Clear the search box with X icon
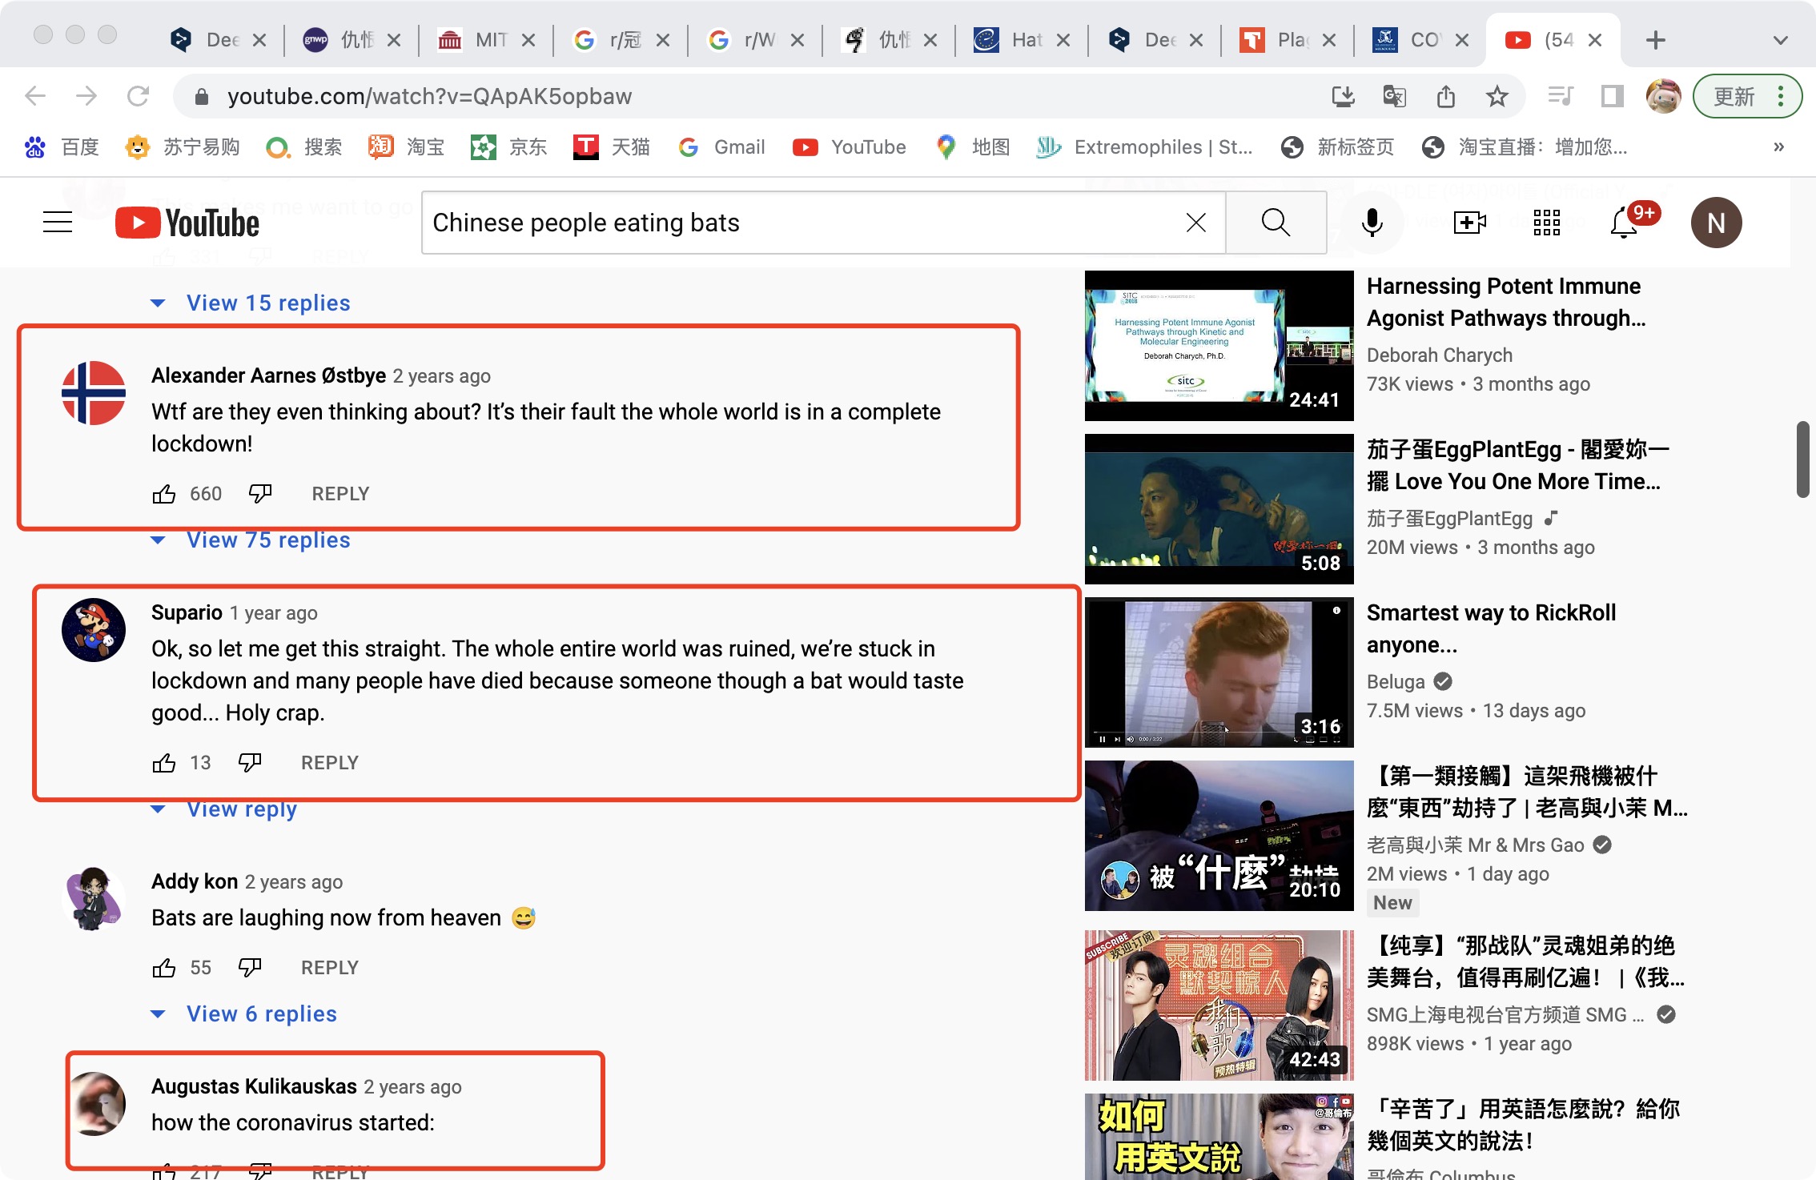The width and height of the screenshot is (1816, 1180). [x=1196, y=223]
